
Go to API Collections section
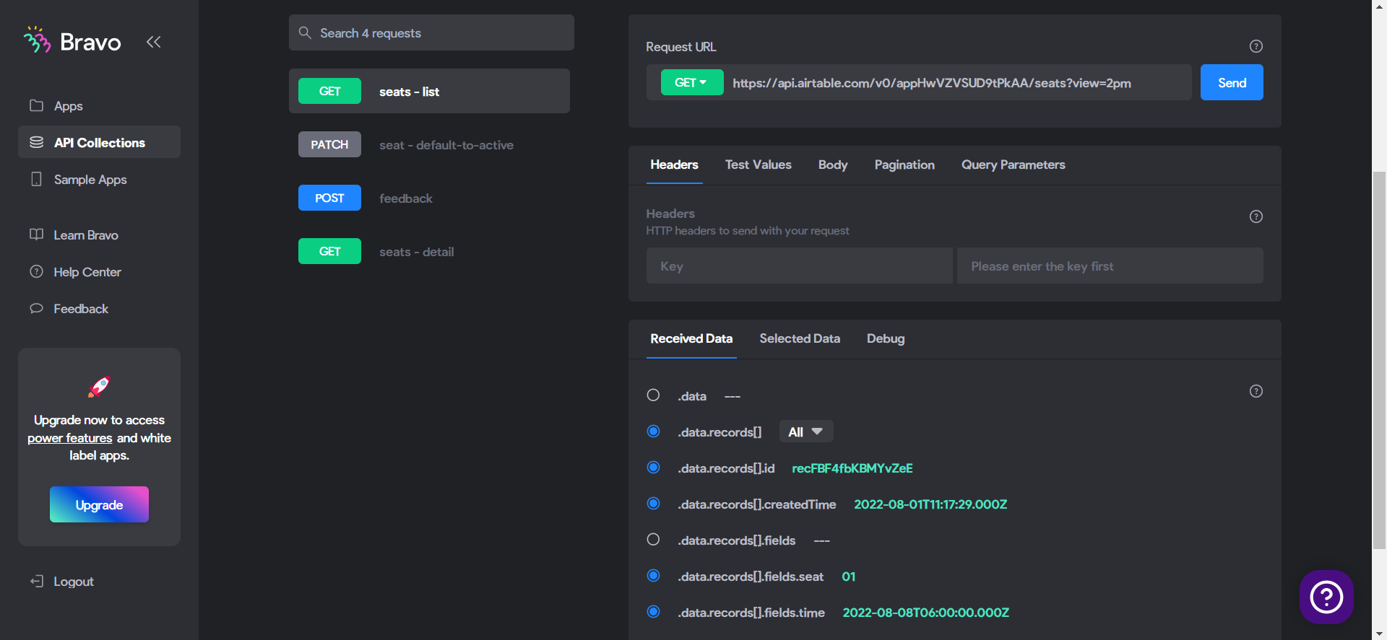(99, 142)
